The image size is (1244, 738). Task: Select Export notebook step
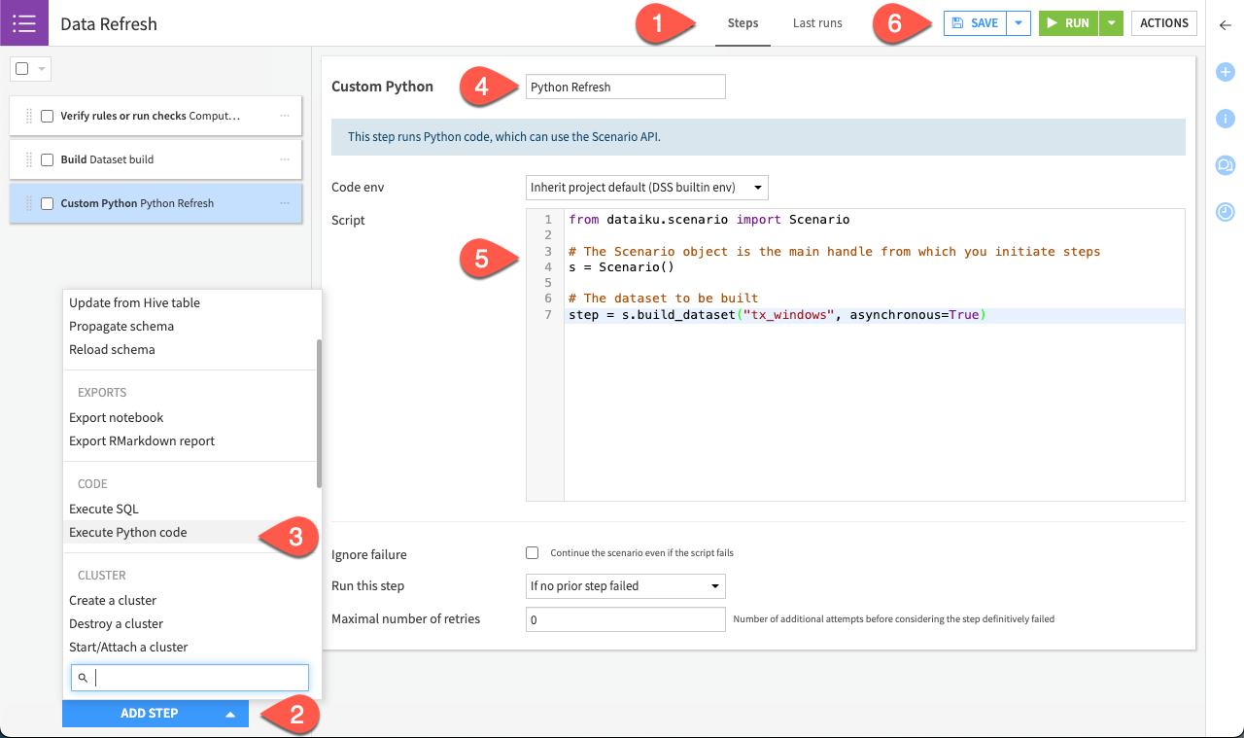pos(116,417)
